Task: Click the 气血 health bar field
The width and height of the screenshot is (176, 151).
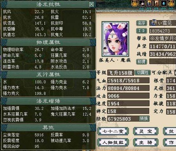Action: point(128,80)
